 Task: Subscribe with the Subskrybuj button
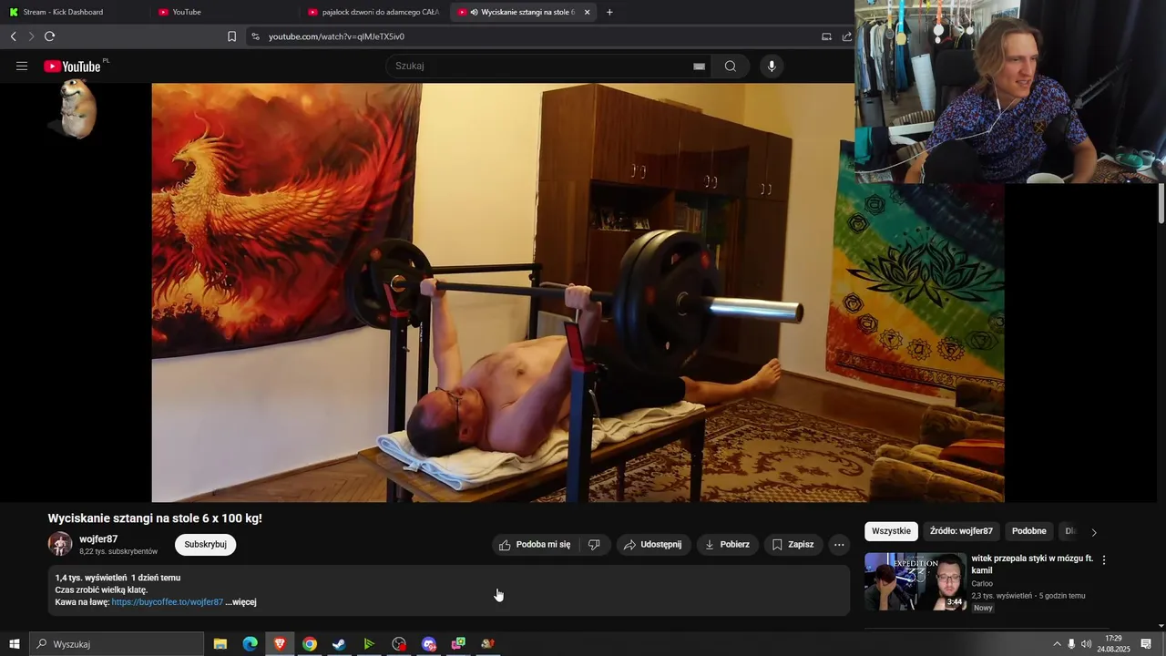[205, 545]
